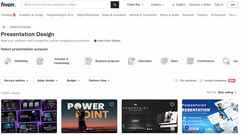Click the Marketing megaphone icon
242x135 pixels.
click(x=8, y=61)
